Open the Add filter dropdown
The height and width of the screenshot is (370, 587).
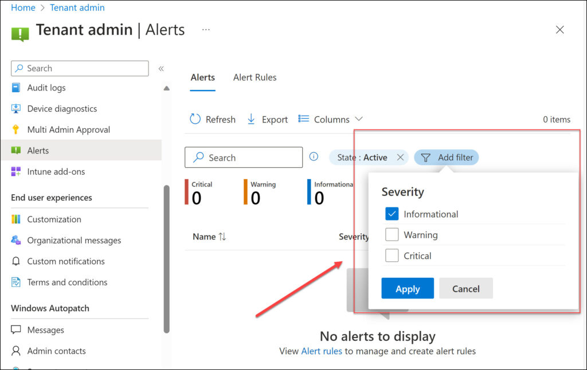coord(446,158)
